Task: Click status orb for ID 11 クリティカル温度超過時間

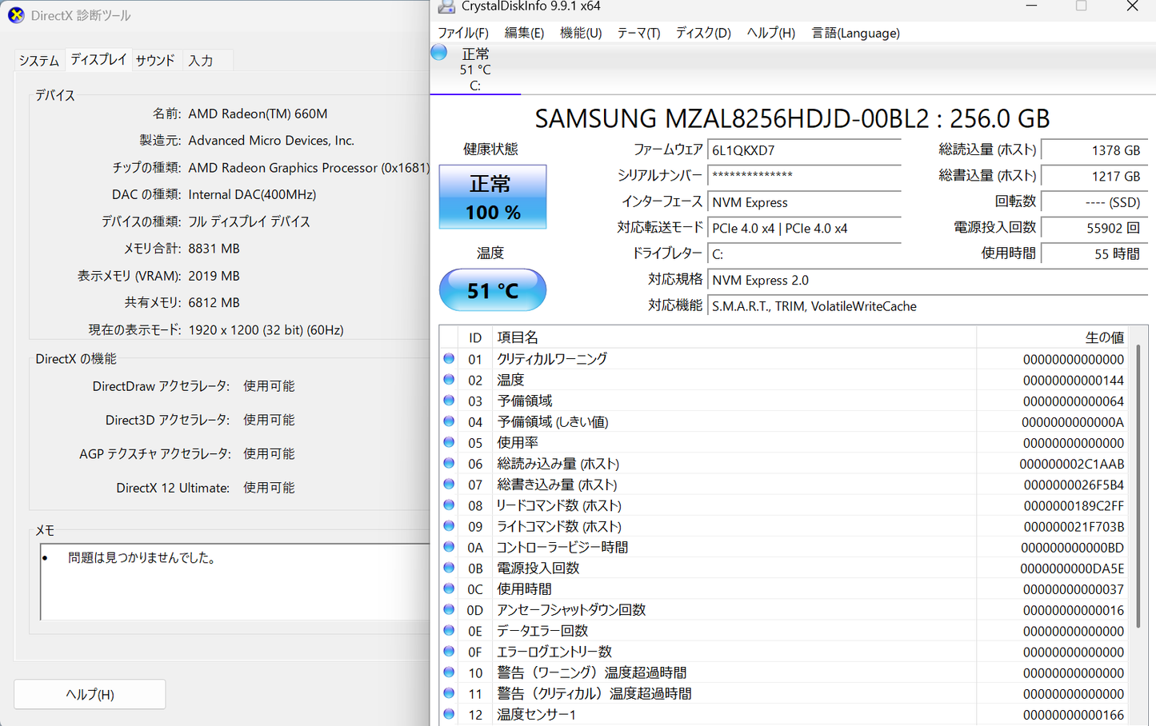Action: [449, 692]
